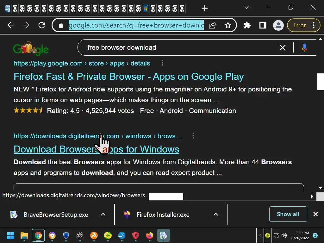Viewport: 324px width, 243px height.
Task: Go back to the previous page
Action: coord(10,25)
